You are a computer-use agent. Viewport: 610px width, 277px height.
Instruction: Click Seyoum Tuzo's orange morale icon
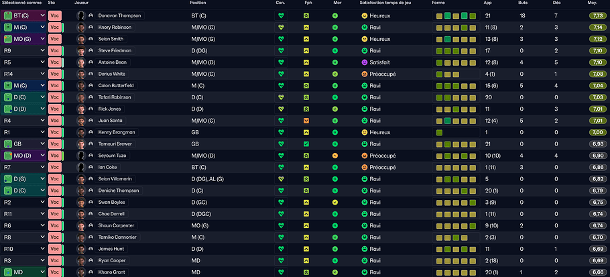pyautogui.click(x=335, y=156)
